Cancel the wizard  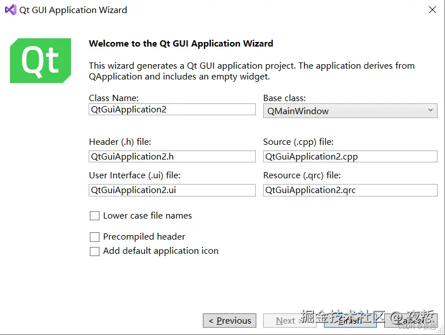[x=411, y=321]
